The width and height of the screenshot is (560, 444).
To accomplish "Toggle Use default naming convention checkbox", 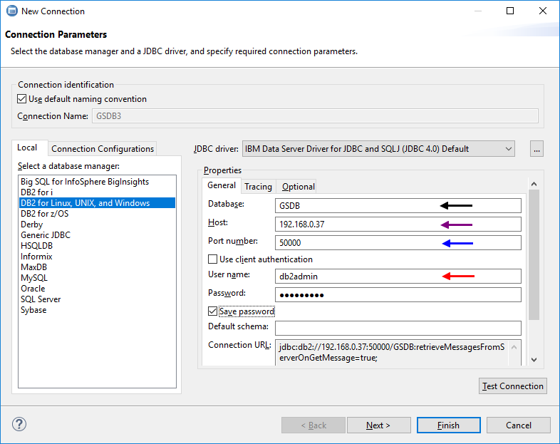I will [x=22, y=99].
